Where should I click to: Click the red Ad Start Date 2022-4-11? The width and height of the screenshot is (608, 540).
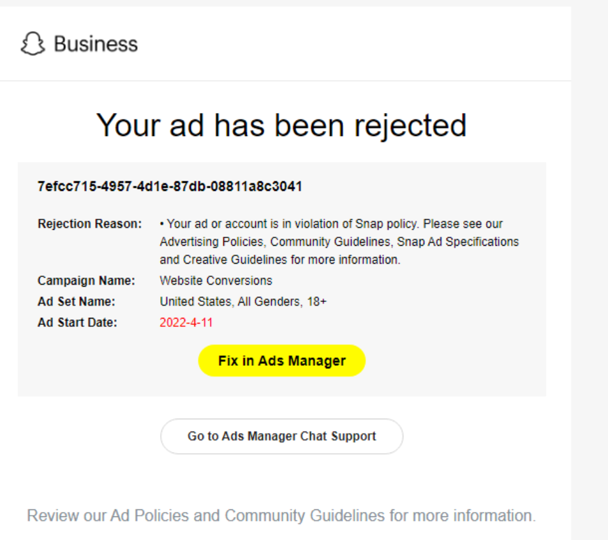click(x=186, y=322)
